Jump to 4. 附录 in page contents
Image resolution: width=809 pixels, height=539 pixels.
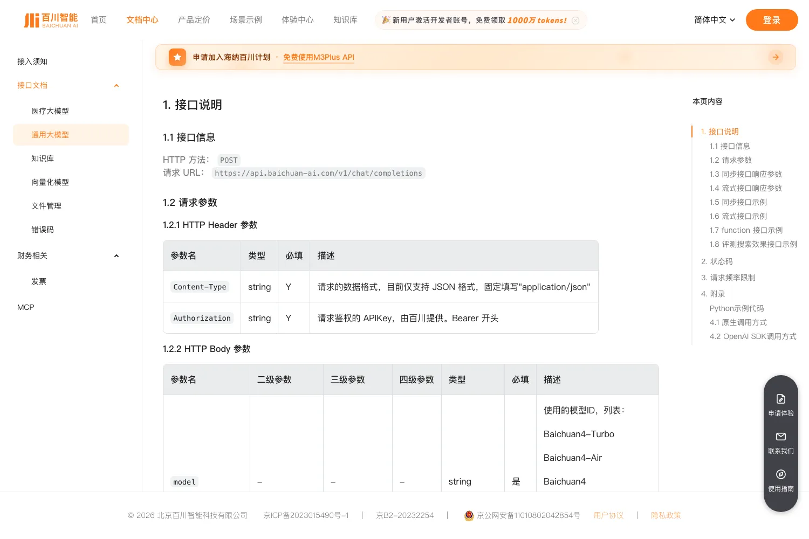[713, 294]
